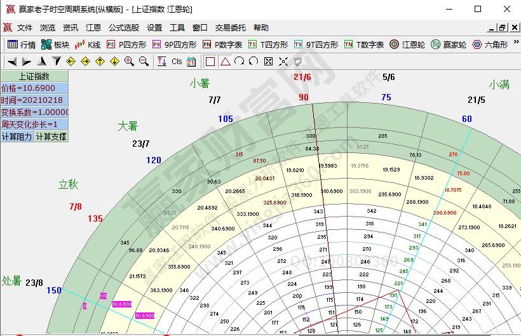This screenshot has height=336, width=521.
Task: Open the 交易委托 menu
Action: (231, 27)
